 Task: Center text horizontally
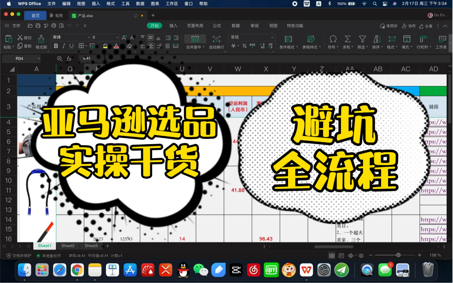click(151, 46)
